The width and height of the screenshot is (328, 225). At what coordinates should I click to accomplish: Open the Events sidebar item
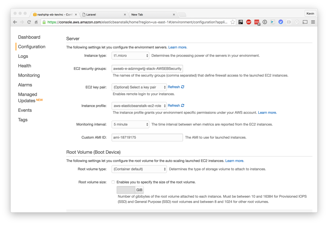25,110
